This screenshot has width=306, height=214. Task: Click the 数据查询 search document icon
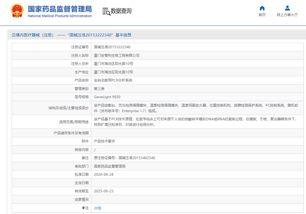tap(107, 12)
